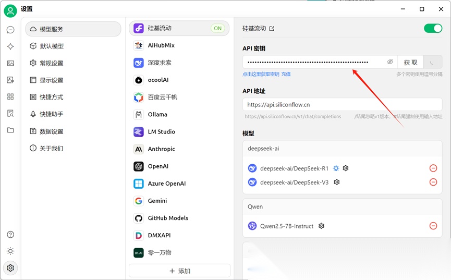Click the ON badge on 硅基流动
Screen dimensions: 451x280
pyautogui.click(x=218, y=28)
